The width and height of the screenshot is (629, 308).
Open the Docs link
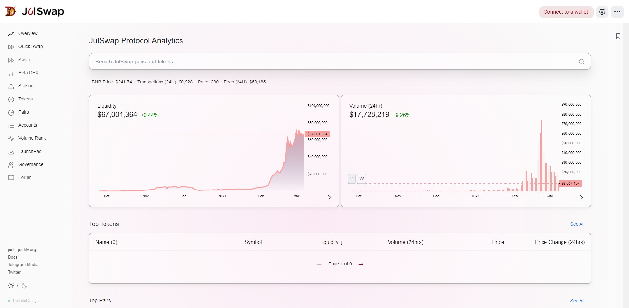[13, 257]
